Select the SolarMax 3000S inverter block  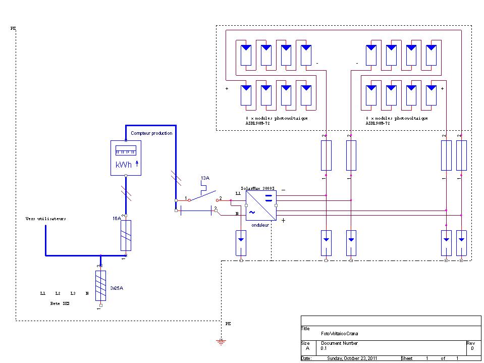(x=261, y=205)
